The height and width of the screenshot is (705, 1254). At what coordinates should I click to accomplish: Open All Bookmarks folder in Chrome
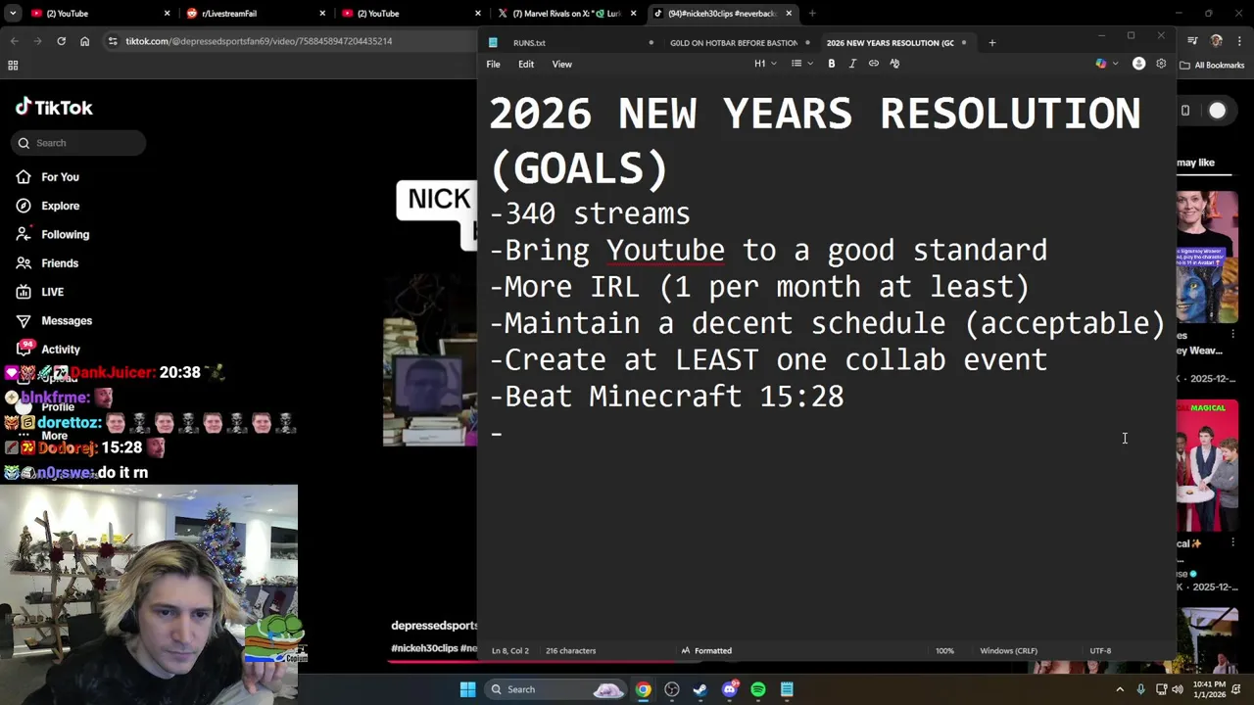tap(1212, 66)
